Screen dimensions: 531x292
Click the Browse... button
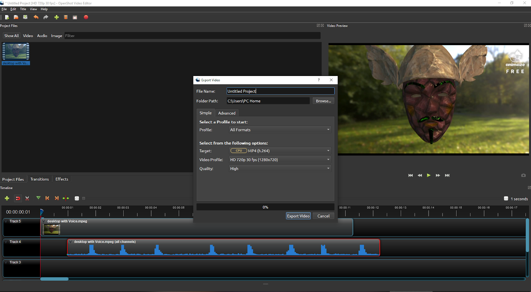323,101
